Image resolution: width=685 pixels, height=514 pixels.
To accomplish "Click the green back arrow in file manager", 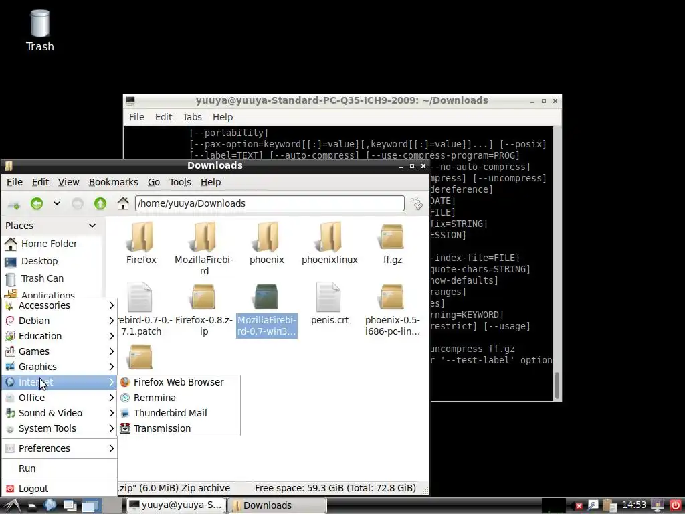I will pos(37,203).
